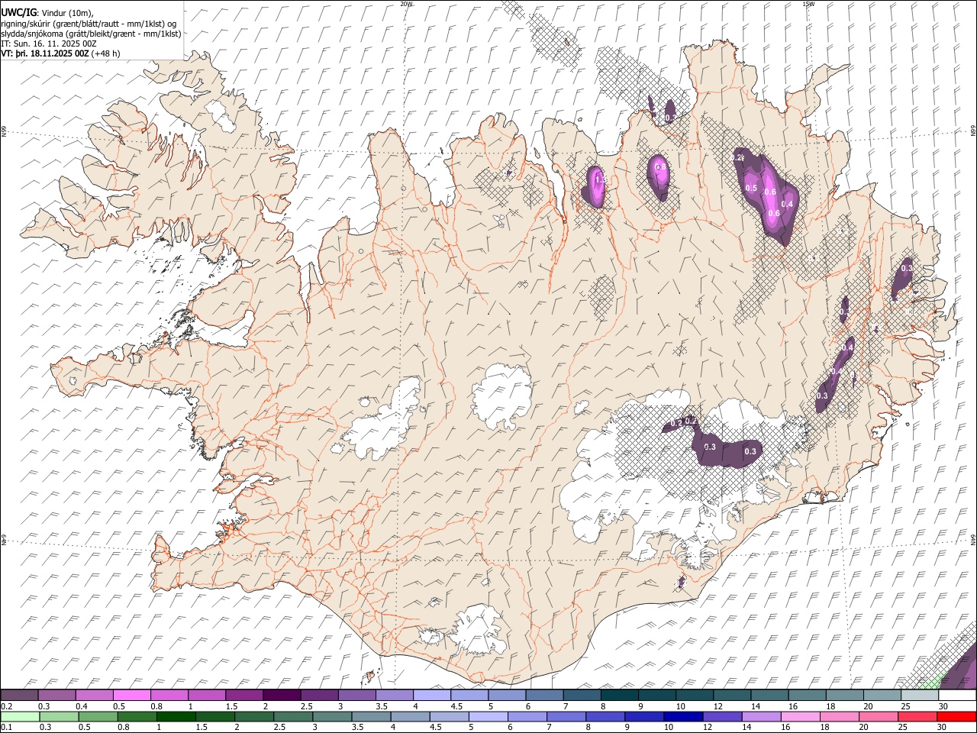
Task: Click light periwinkle rain swatch labelled 5
Action: click(488, 716)
